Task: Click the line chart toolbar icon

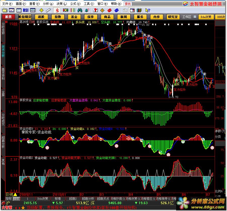Action: (12, 10)
